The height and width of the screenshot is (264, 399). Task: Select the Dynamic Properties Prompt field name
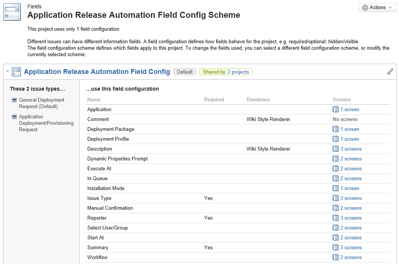pyautogui.click(x=118, y=159)
